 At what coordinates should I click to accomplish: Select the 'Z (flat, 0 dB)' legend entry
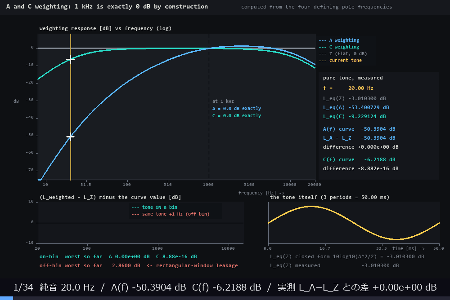pyautogui.click(x=342, y=53)
